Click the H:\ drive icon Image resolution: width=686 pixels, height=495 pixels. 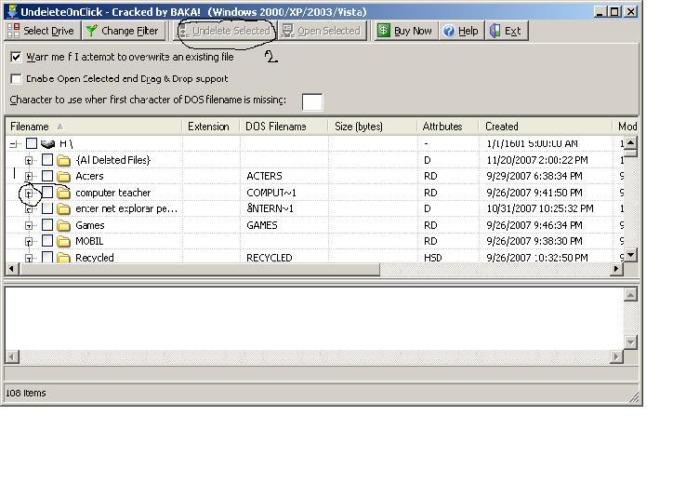tap(47, 144)
